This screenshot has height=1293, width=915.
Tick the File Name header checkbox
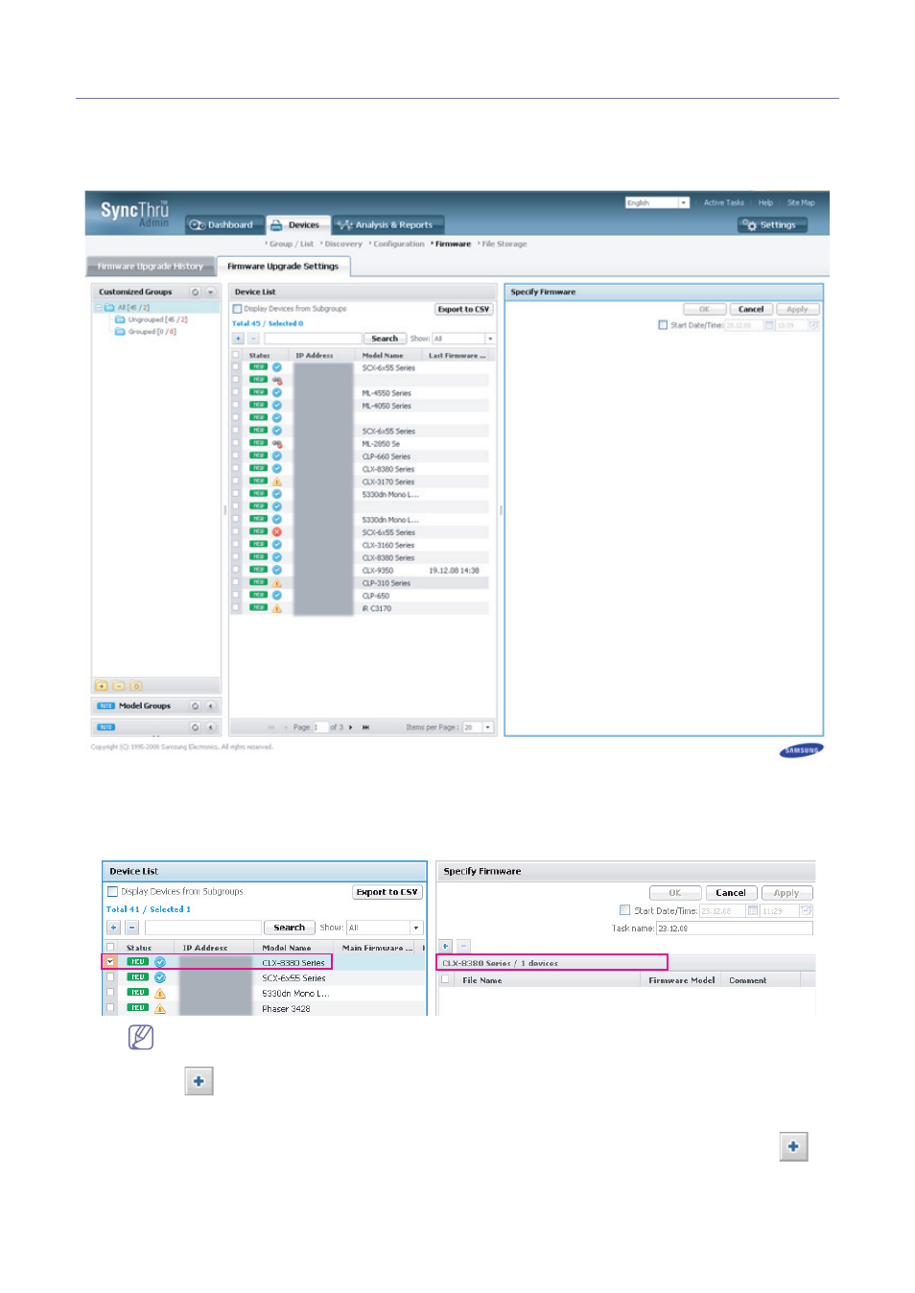tap(445, 979)
